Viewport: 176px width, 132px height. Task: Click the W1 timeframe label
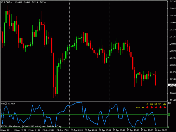tap(160, 104)
